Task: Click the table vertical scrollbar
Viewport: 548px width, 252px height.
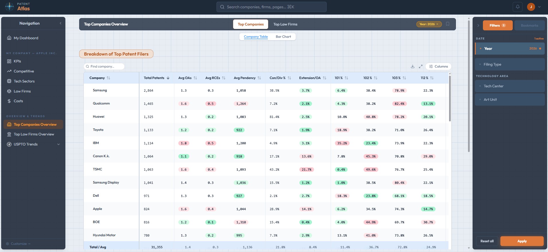Action: coord(450,98)
